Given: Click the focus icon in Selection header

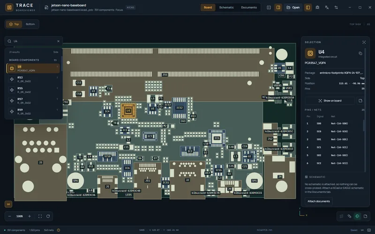Looking at the screenshot, I should pos(364,42).
